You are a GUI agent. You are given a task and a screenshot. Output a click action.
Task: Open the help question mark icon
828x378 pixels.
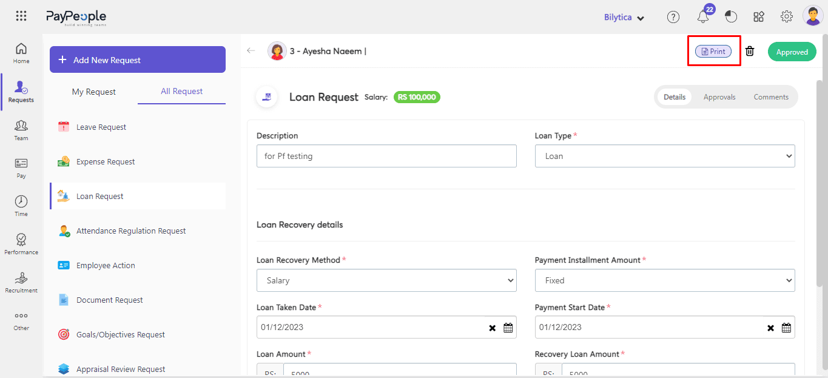click(x=673, y=17)
